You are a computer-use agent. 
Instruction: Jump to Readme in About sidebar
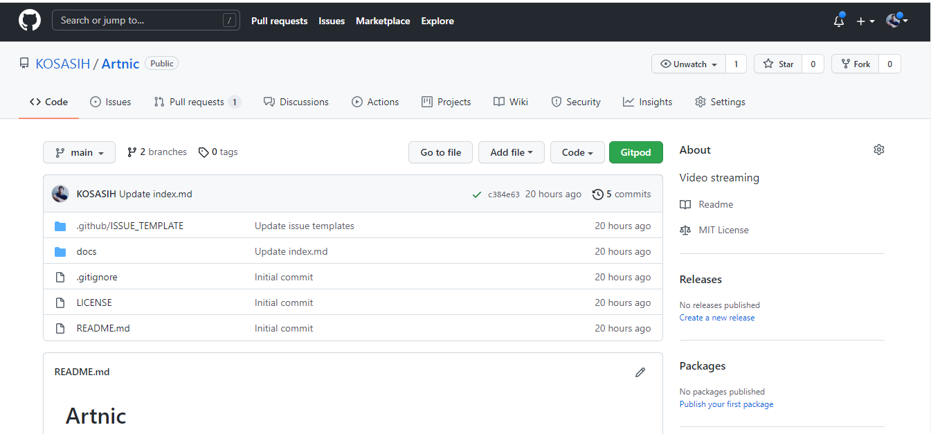tap(707, 204)
